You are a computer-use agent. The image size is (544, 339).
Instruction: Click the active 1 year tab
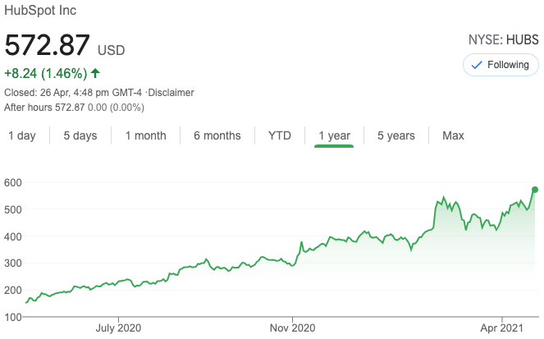click(x=334, y=135)
